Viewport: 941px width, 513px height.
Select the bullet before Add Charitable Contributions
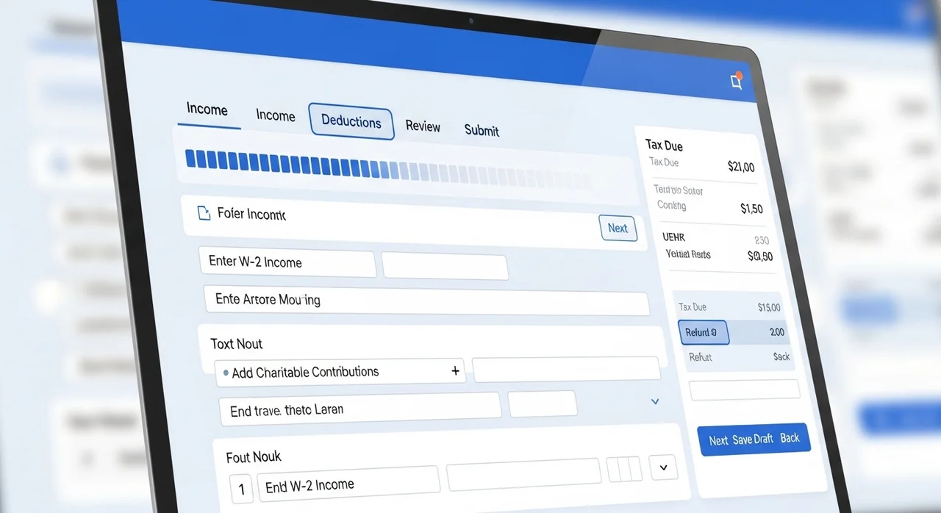(x=225, y=373)
